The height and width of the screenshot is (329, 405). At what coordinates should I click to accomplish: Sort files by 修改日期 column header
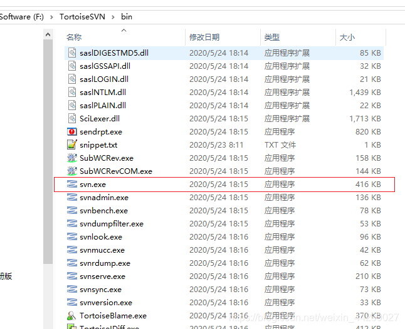(204, 38)
